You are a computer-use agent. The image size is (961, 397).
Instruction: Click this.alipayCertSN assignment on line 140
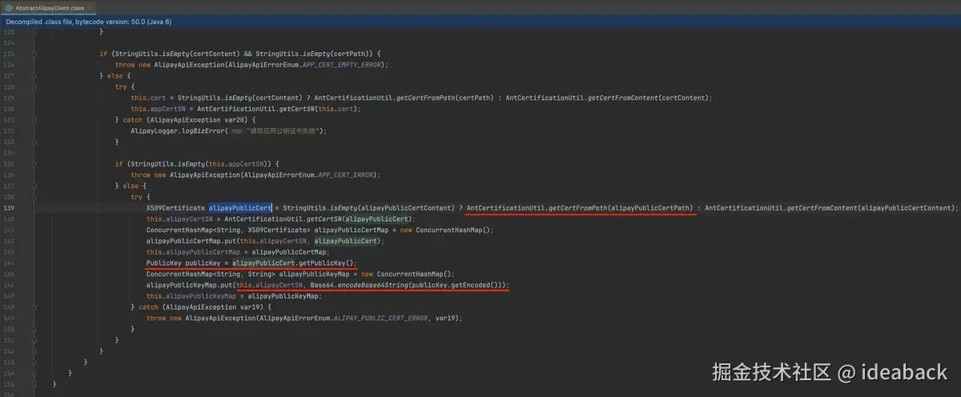coord(179,219)
